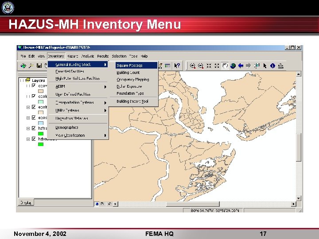Click the wizard wand toolbar icon
Viewport: 319px width, 239px height.
pyautogui.click(x=31, y=66)
